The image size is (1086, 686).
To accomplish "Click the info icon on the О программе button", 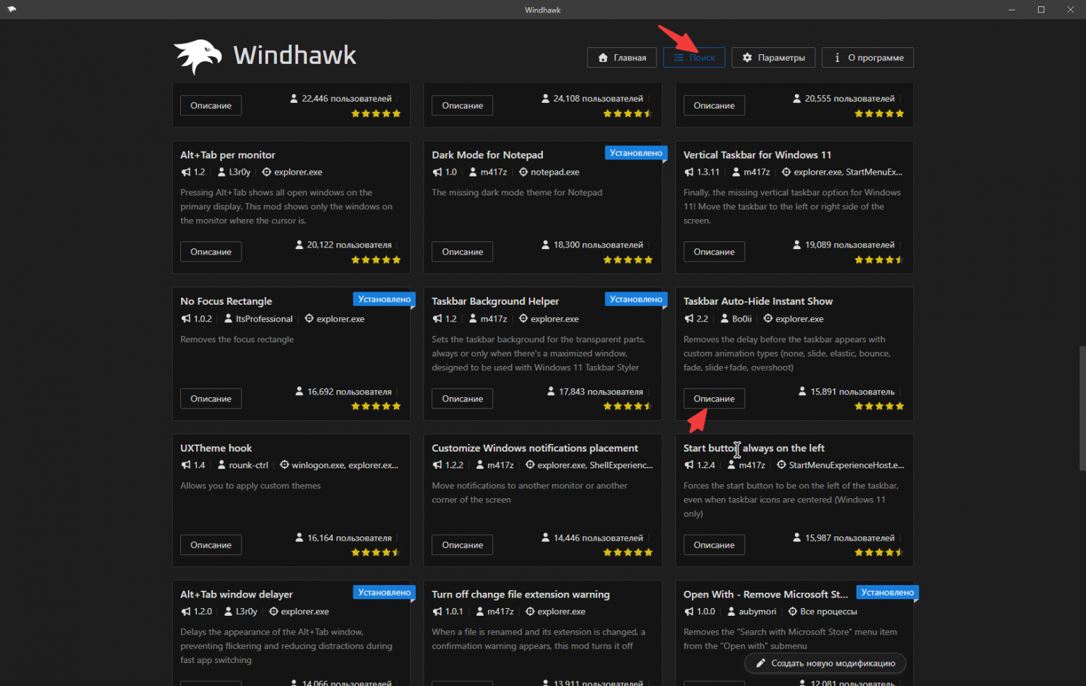I will [x=837, y=58].
